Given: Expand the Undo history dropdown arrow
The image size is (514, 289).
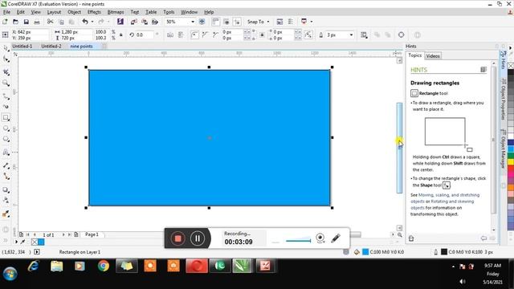Looking at the screenshot, I should pyautogui.click(x=92, y=22).
